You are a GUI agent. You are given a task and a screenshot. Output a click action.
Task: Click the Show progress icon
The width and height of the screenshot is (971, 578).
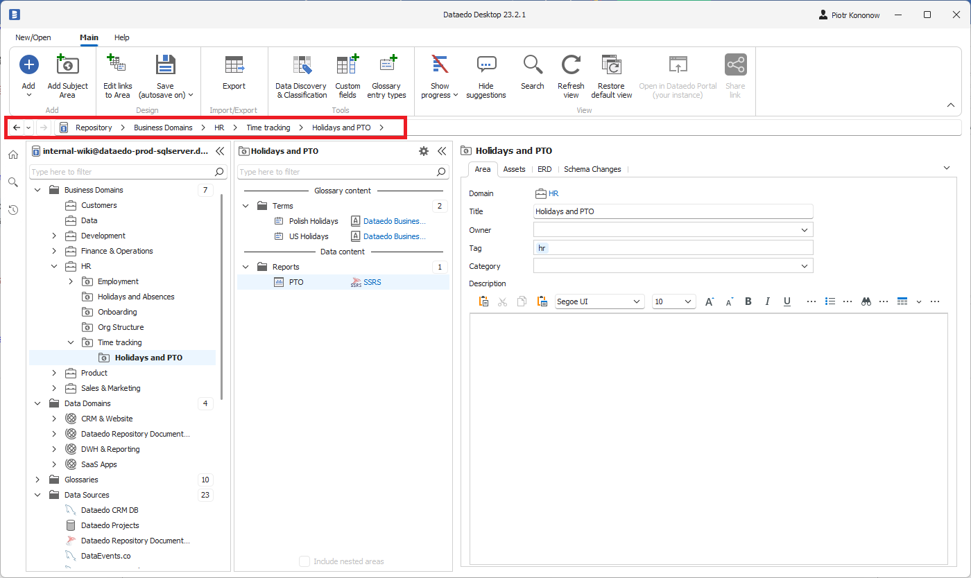(x=440, y=65)
